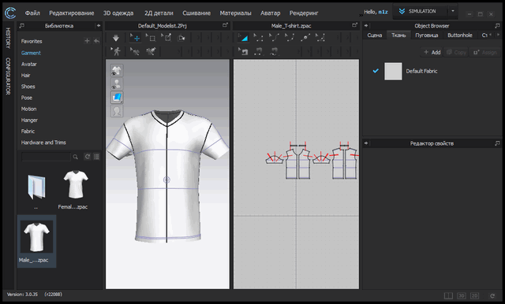505x304 pixels.
Task: Pop out the Male_T-shirt.zpac 2D window
Action: (354, 25)
